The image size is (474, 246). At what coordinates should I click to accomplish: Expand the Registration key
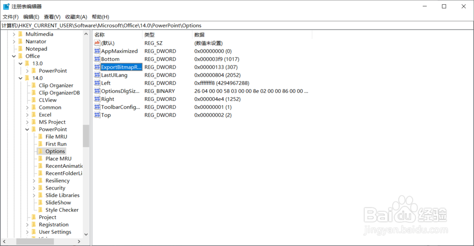tap(27, 225)
